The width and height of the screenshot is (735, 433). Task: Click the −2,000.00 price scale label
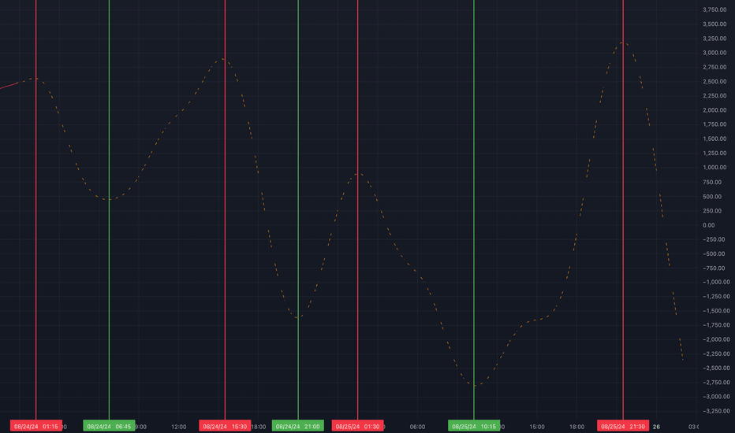[x=716, y=339]
